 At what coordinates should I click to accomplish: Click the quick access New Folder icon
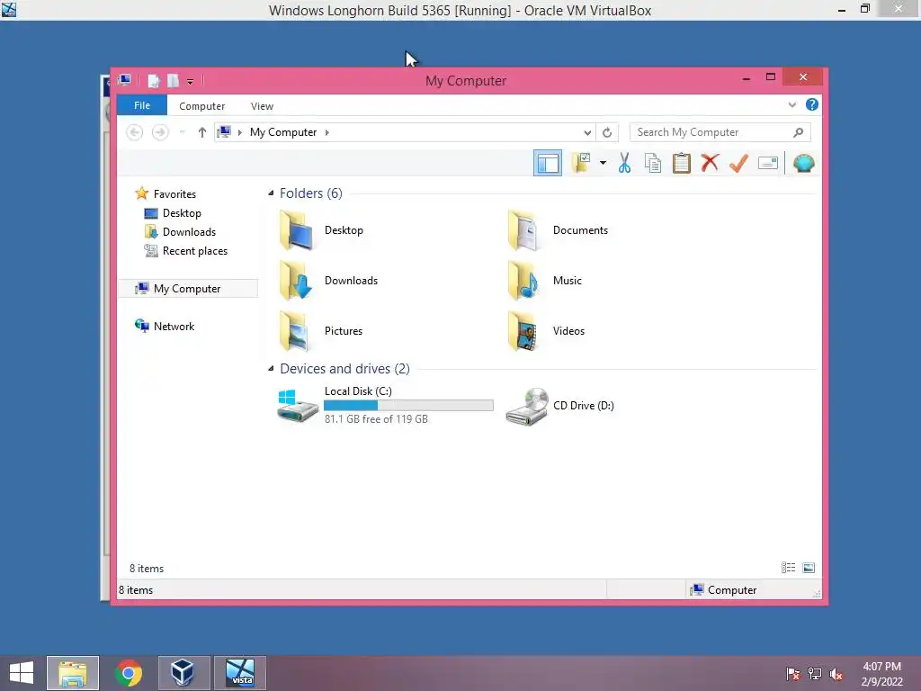tap(174, 80)
